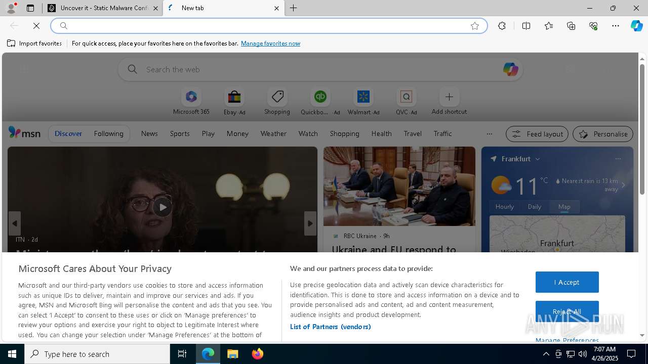Open the Weather category
This screenshot has width=648, height=364.
(273, 133)
